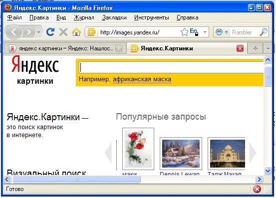
Task: Go to the Home page icon
Action: (x=76, y=32)
